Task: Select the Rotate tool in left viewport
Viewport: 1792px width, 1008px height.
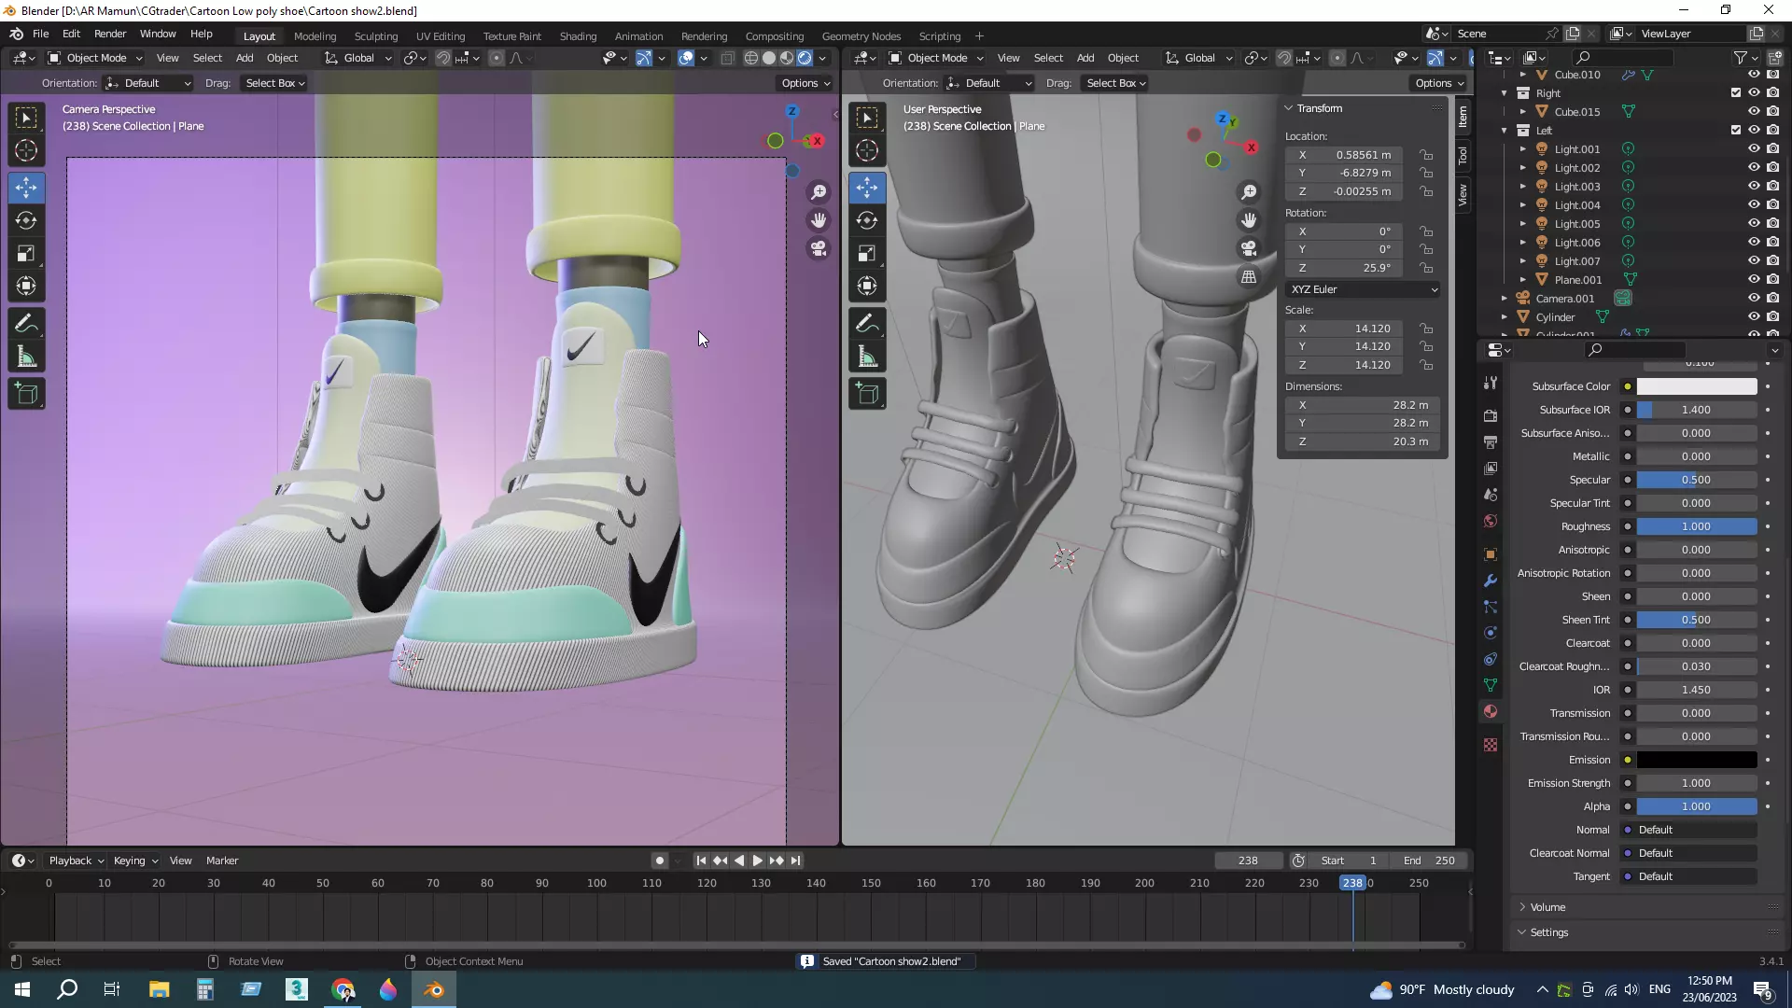Action: pos(26,220)
